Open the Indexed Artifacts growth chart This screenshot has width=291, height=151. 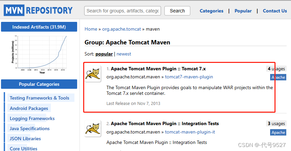coord(39,53)
